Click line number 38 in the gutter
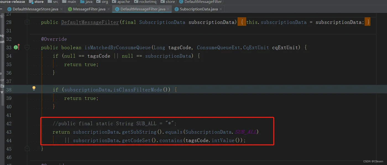 pyautogui.click(x=9, y=90)
